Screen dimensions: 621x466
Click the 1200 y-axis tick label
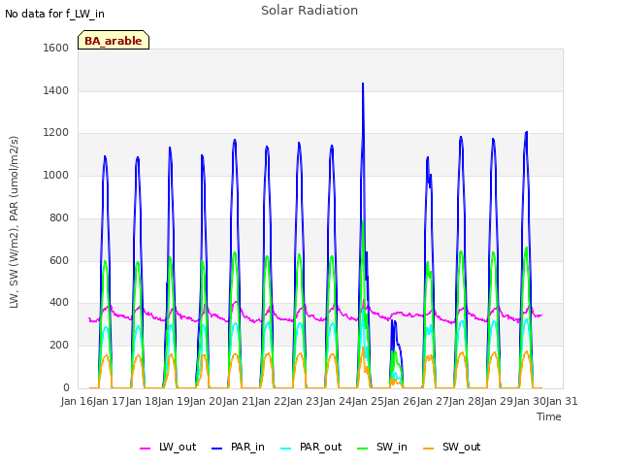pyautogui.click(x=56, y=133)
